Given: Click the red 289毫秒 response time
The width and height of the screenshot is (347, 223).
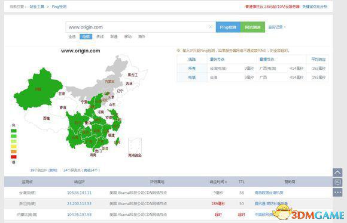Looking at the screenshot, I should 218,203.
